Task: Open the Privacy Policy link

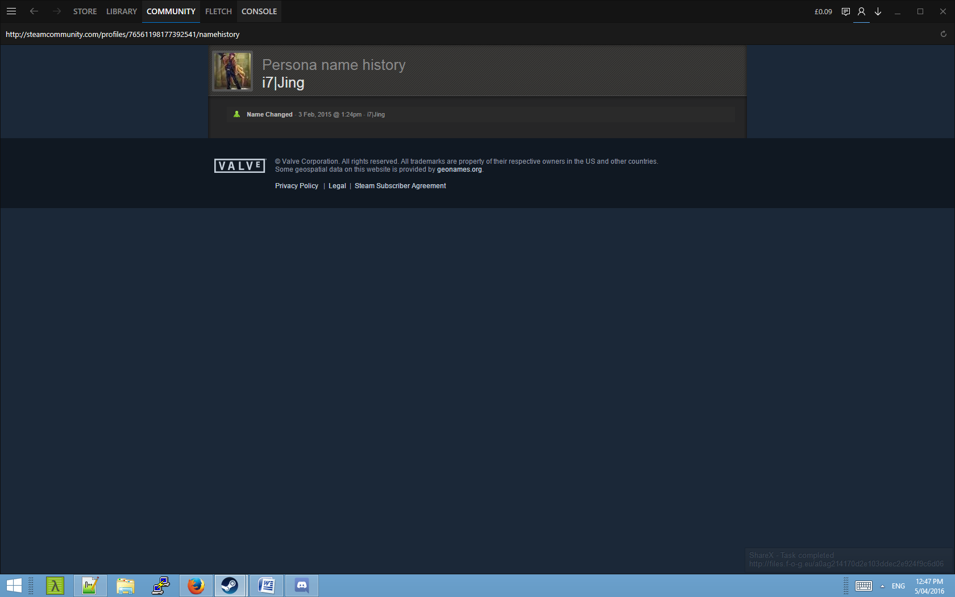Action: (296, 186)
